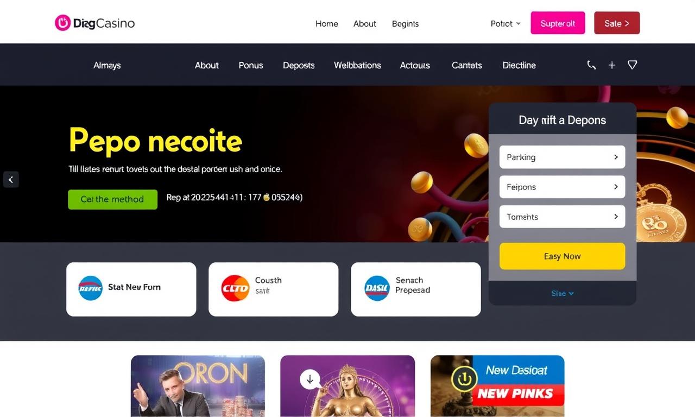Click the green Cal the method button
Image resolution: width=695 pixels, height=417 pixels.
click(112, 199)
